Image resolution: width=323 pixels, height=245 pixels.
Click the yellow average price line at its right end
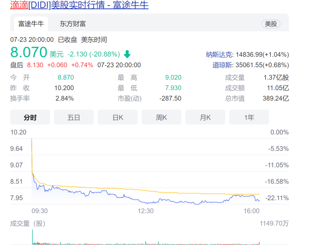(259, 194)
